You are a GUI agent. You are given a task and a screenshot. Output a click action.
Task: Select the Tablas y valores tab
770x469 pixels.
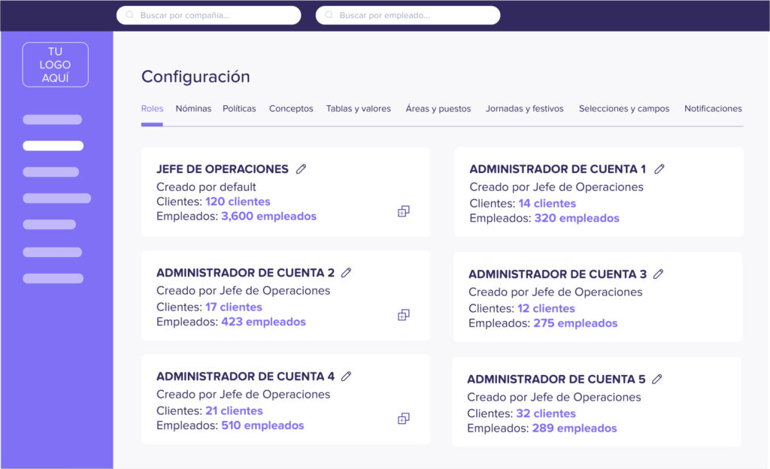point(359,108)
